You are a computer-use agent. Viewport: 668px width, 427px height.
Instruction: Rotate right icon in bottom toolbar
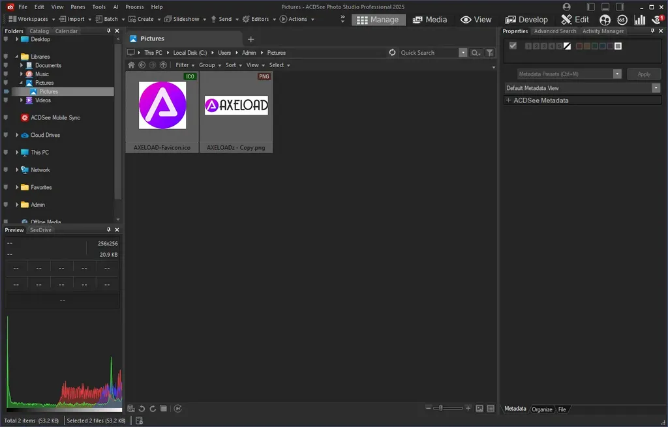click(x=153, y=409)
